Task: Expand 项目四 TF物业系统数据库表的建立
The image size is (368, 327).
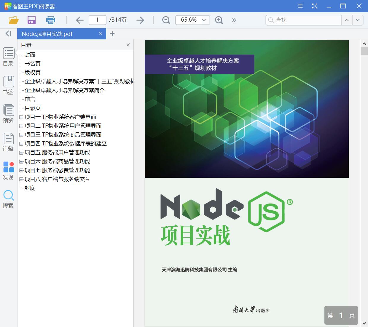Action: (21, 144)
